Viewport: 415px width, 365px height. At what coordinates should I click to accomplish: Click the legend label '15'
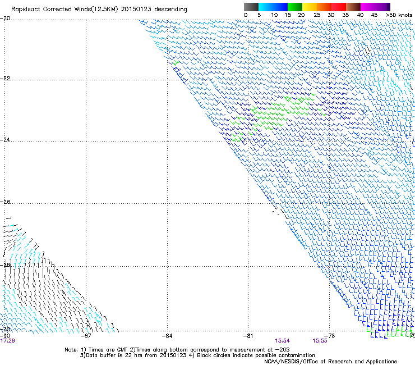[x=288, y=15]
